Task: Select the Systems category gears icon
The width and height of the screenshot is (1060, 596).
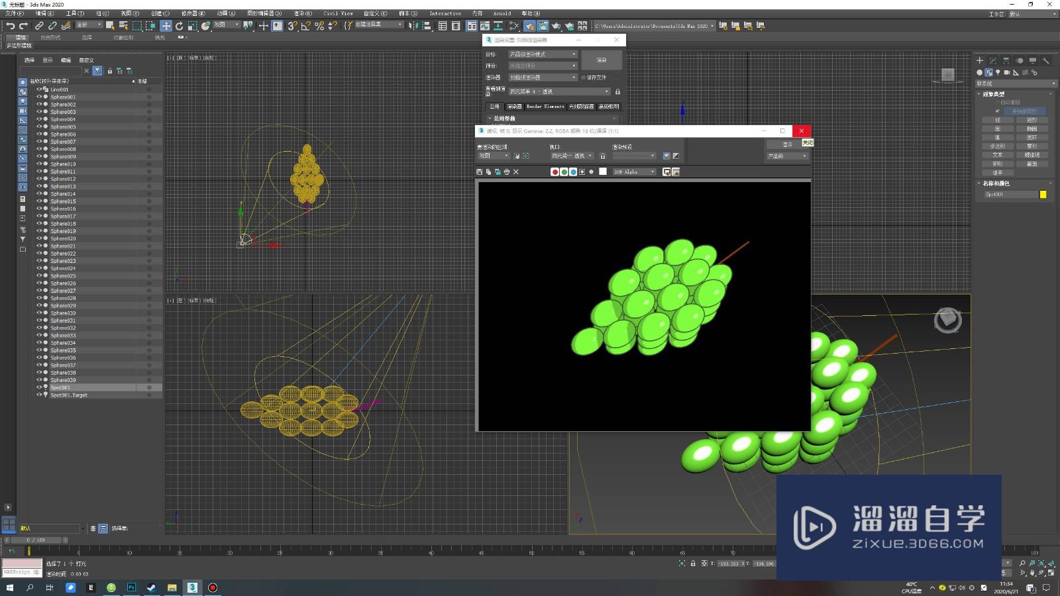Action: click(1034, 72)
